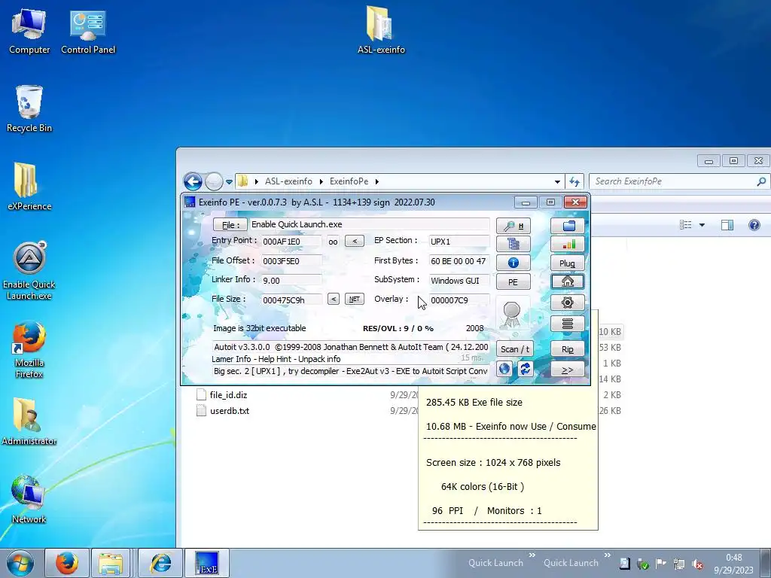This screenshot has height=578, width=771.
Task: Click the blue folder open-file icon button
Action: click(x=568, y=226)
